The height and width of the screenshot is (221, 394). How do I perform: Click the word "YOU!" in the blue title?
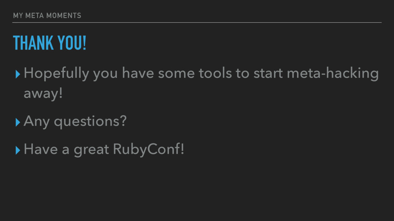[72, 43]
